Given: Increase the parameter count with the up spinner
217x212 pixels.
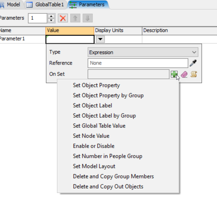Looking at the screenshot, I should 51,16.
